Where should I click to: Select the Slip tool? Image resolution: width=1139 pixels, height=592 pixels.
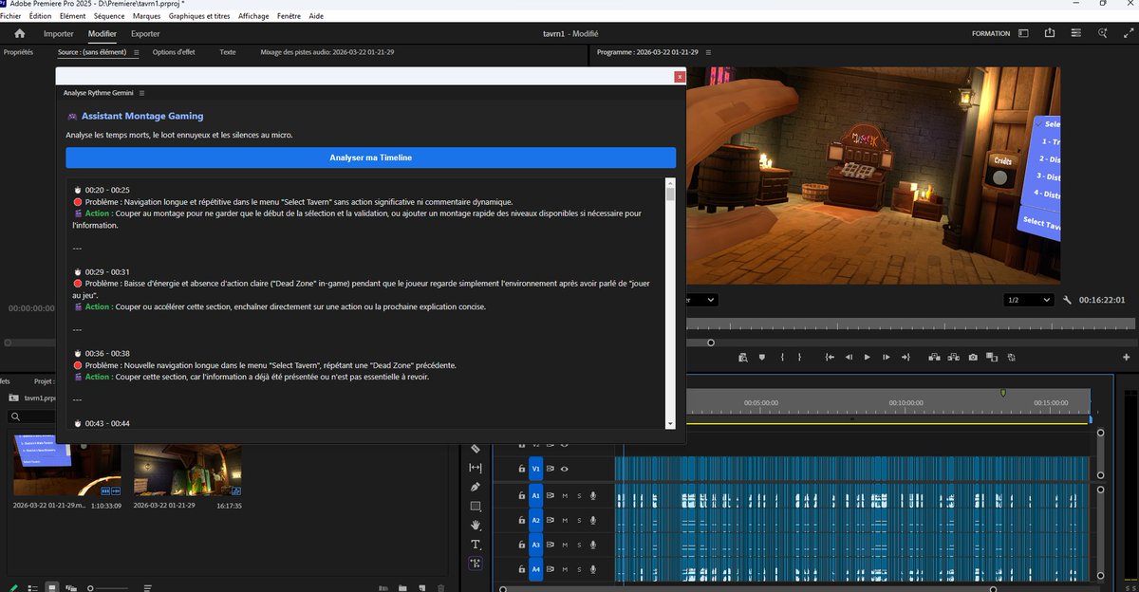(476, 468)
